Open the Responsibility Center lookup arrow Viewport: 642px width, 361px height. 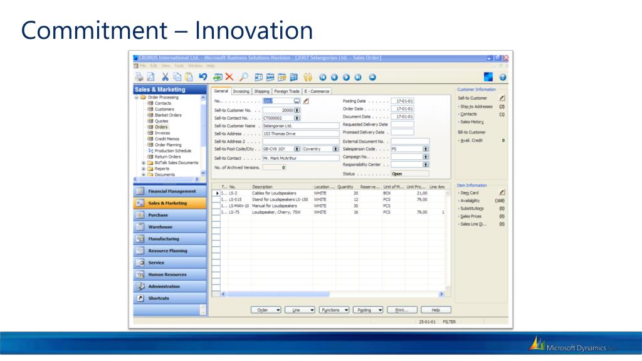[x=426, y=165]
